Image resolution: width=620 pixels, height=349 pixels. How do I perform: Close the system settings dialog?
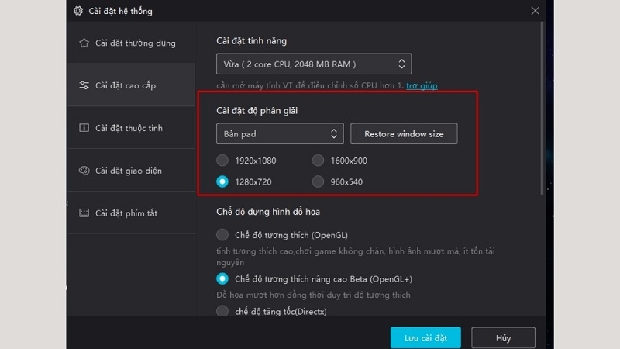535,11
